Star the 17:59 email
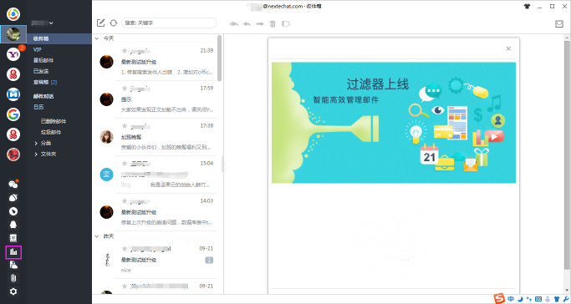 [125, 89]
